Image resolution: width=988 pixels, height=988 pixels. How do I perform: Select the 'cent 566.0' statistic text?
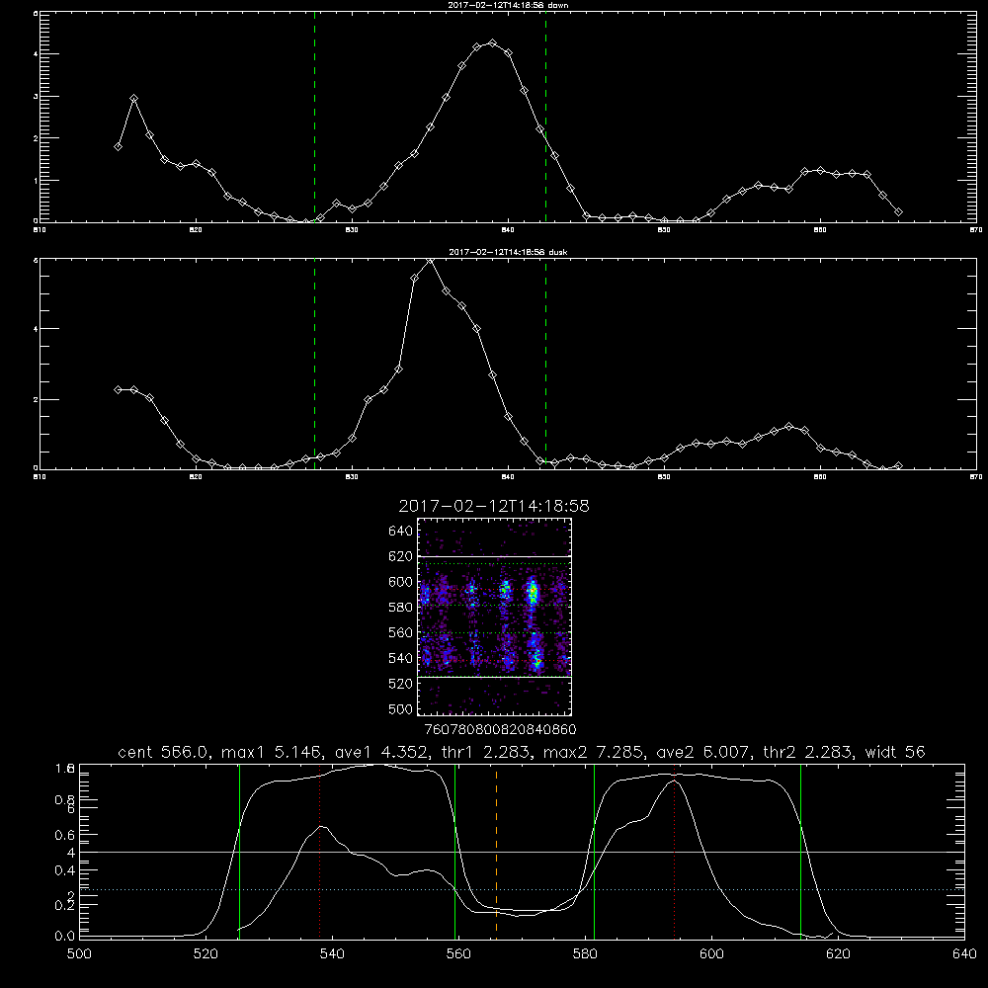point(164,752)
